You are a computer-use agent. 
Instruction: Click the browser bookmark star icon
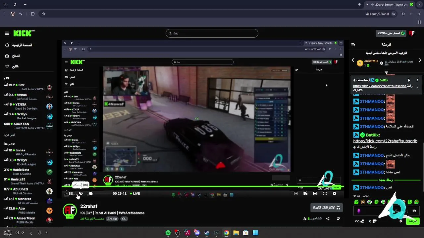(43, 14)
